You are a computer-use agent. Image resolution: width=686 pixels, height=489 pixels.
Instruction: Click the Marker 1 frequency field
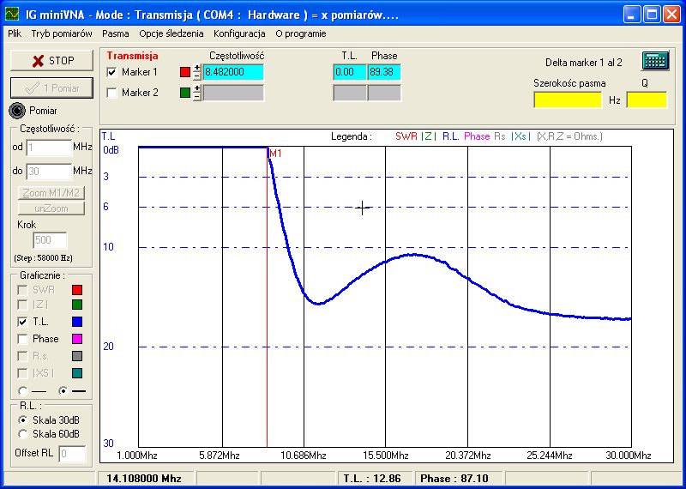(x=232, y=72)
